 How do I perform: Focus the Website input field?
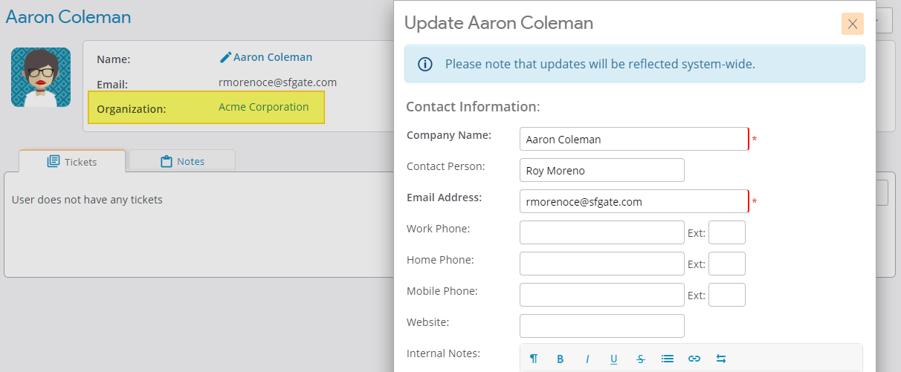(x=601, y=326)
